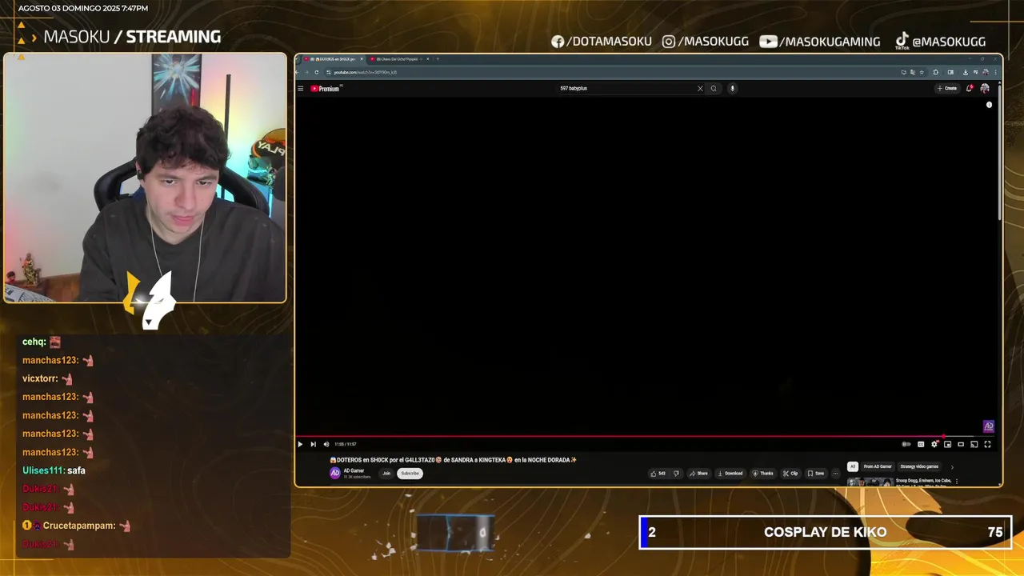Screen dimensions: 1024x576
Task: Show more chips with right arrow
Action: pos(952,467)
